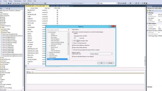Screen dimensions: 162x91
Task: Click the Redo arrow in the toolbar
Action: coord(41,3)
